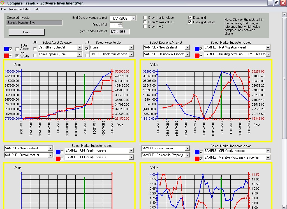
Task: Enable the Cash (Bank, On-Call) category checkbox
Action: coord(35,49)
